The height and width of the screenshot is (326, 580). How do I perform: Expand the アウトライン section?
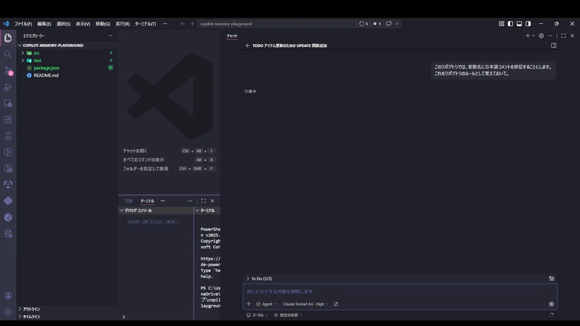pyautogui.click(x=32, y=309)
